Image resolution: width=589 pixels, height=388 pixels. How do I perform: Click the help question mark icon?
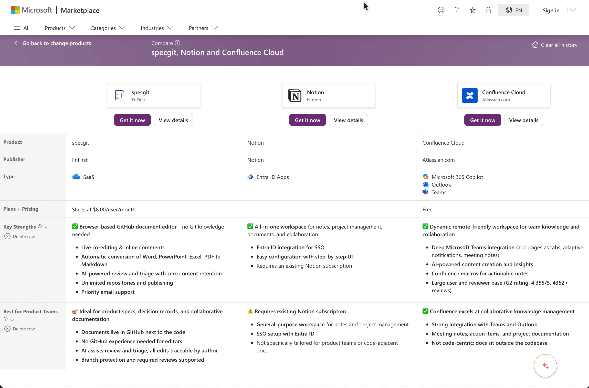pos(457,10)
